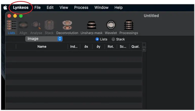The width and height of the screenshot is (195, 111).
Task: Click the ∂y column header
Action: coord(98,47)
